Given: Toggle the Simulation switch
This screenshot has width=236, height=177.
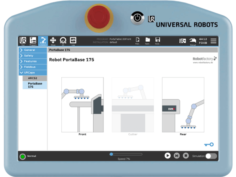Looking at the screenshot, I should (x=211, y=156).
